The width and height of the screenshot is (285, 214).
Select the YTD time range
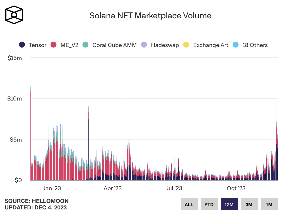pyautogui.click(x=209, y=204)
